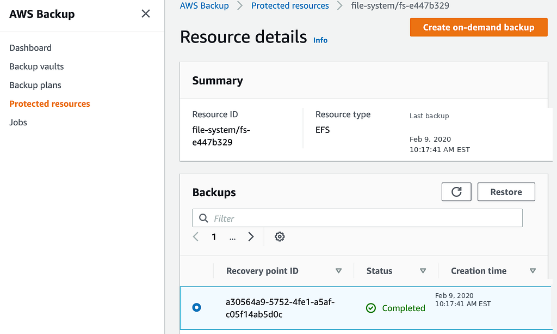Refresh the Backups list
The height and width of the screenshot is (334, 557).
(456, 192)
